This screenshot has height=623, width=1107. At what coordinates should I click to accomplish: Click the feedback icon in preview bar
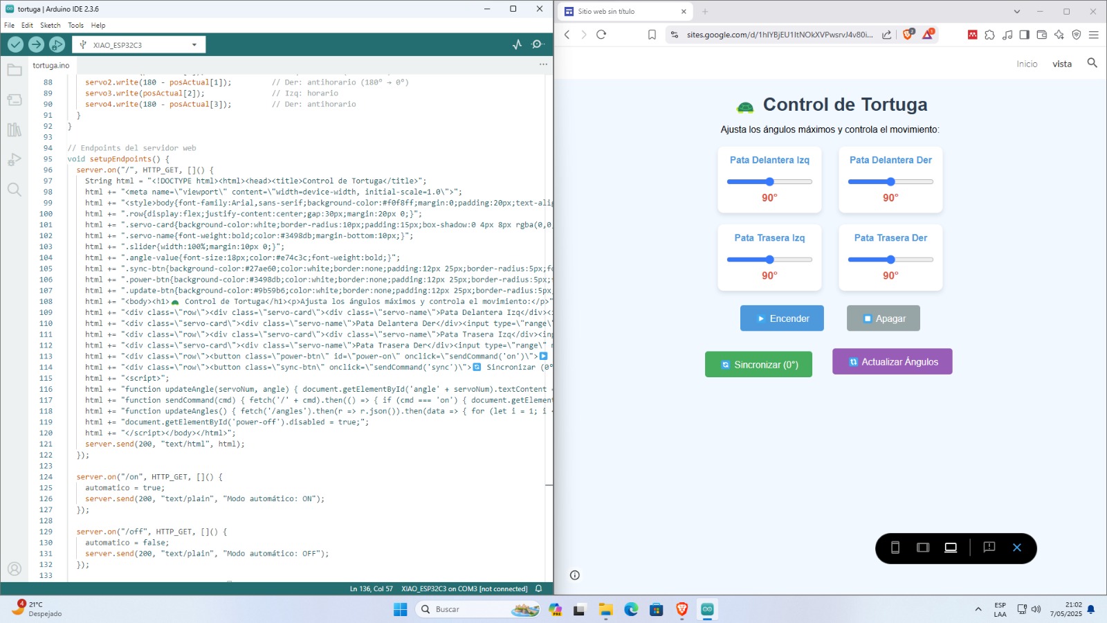[x=989, y=548]
